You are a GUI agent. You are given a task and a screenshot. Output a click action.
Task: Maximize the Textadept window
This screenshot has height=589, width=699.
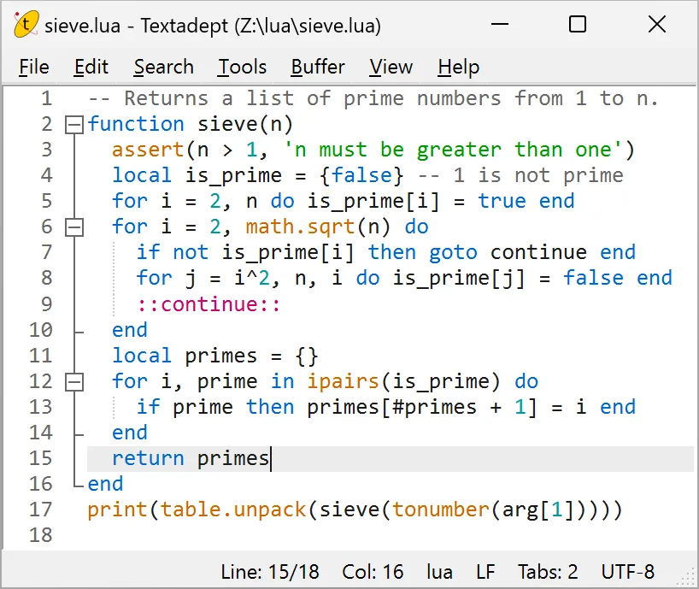[578, 24]
